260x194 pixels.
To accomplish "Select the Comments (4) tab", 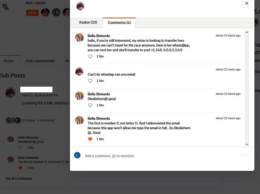I will [x=119, y=23].
